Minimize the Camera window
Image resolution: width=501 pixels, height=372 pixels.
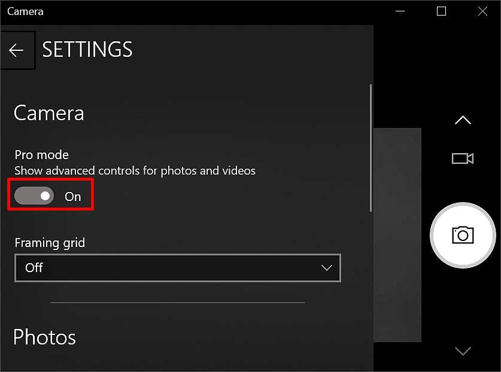400,11
